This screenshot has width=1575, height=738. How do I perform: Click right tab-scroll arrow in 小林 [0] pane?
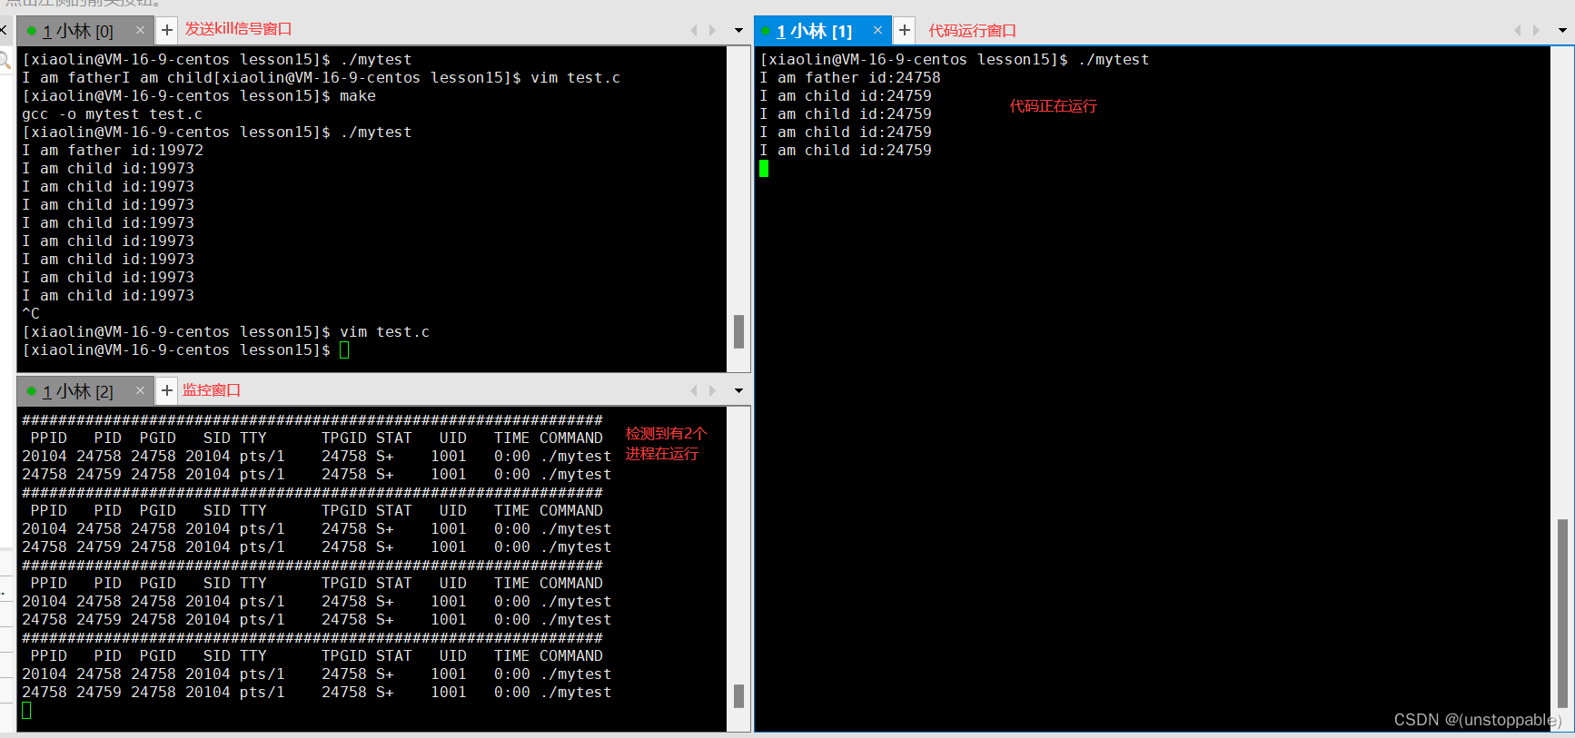(713, 30)
